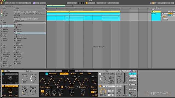Screen dimensions: 175x98
Task: Click the Tap tempo button
Action: coord(10,3)
